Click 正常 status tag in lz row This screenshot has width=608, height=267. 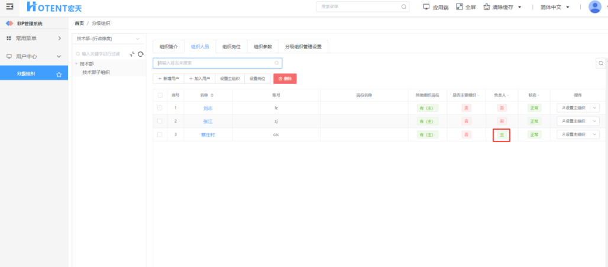coord(534,108)
